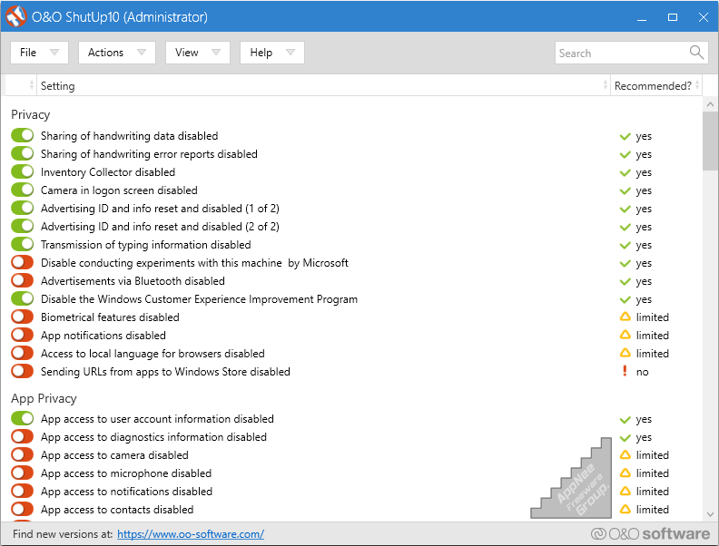Click the scrollbar down arrow
Screen dimensions: 719x546
click(x=710, y=514)
